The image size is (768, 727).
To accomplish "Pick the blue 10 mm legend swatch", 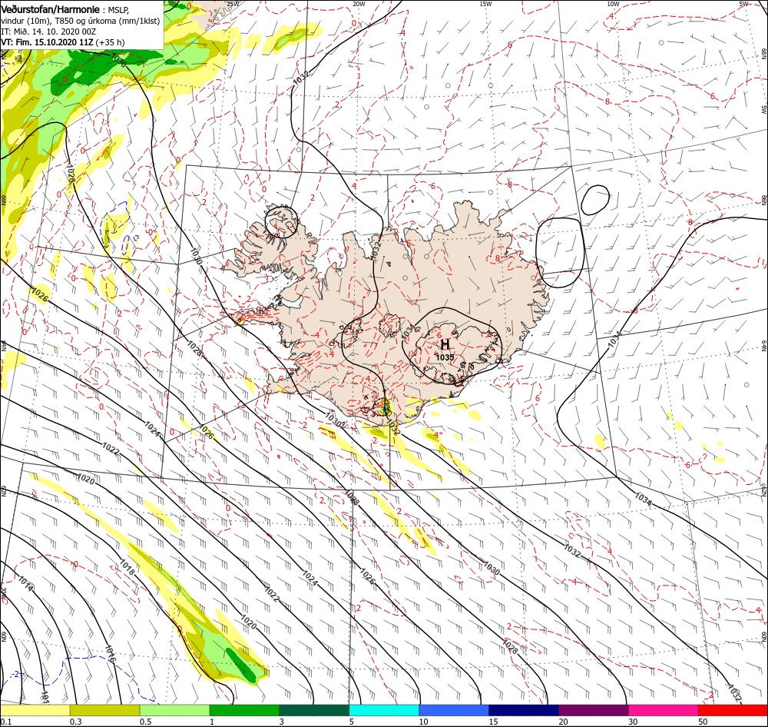I will 454,710.
